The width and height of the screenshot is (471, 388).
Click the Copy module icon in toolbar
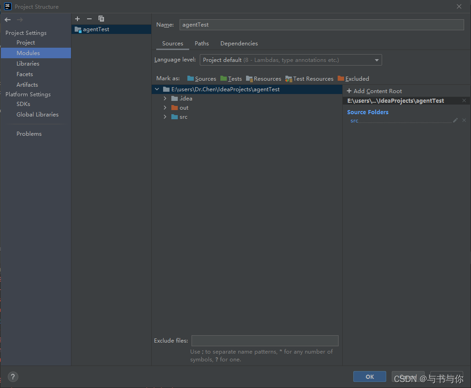[101, 19]
